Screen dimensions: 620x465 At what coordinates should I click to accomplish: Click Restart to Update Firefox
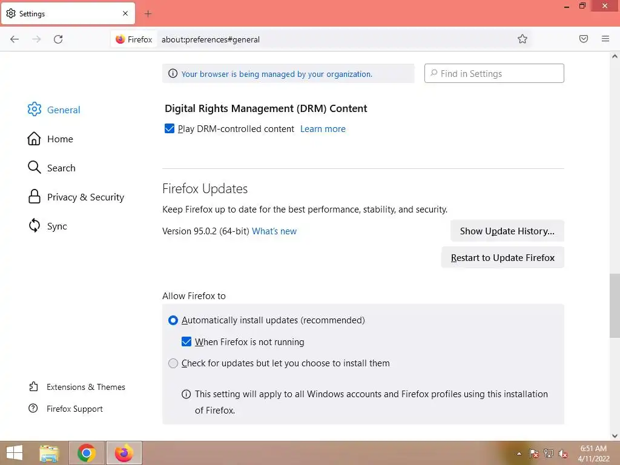503,257
